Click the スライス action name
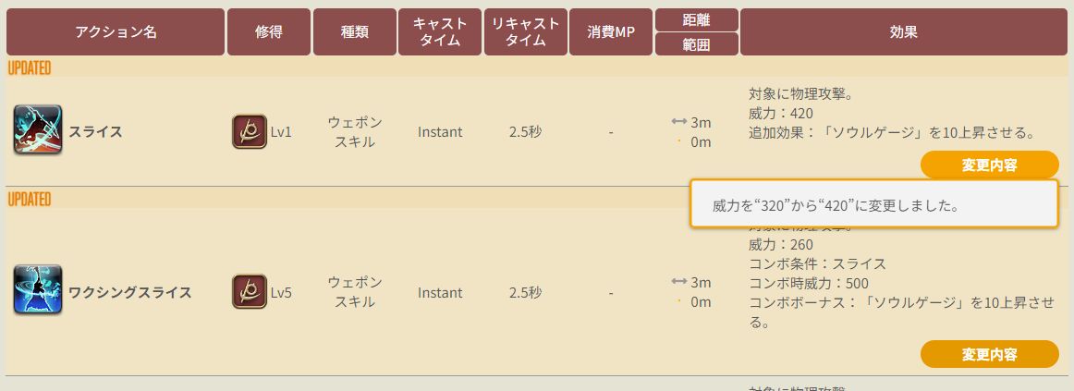This screenshot has height=391, width=1074. (95, 132)
